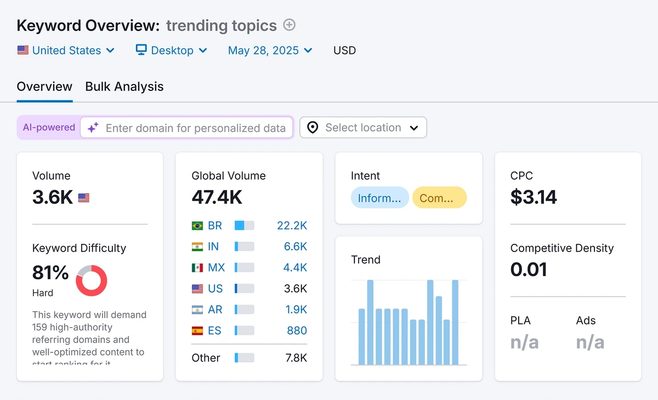Switch to the Overview tab
The image size is (658, 400).
44,87
